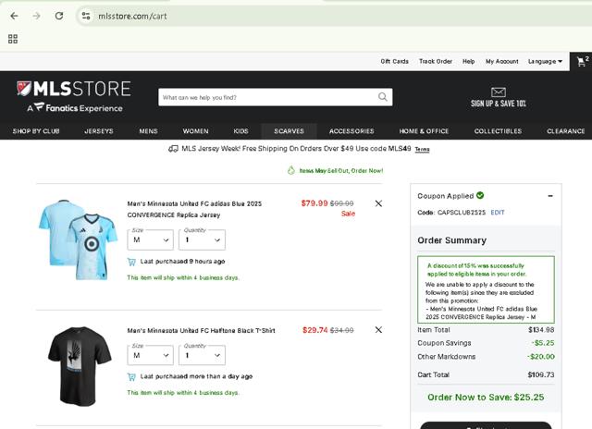
Task: Open the T-Shirt Quantity dropdown
Action: 202,355
